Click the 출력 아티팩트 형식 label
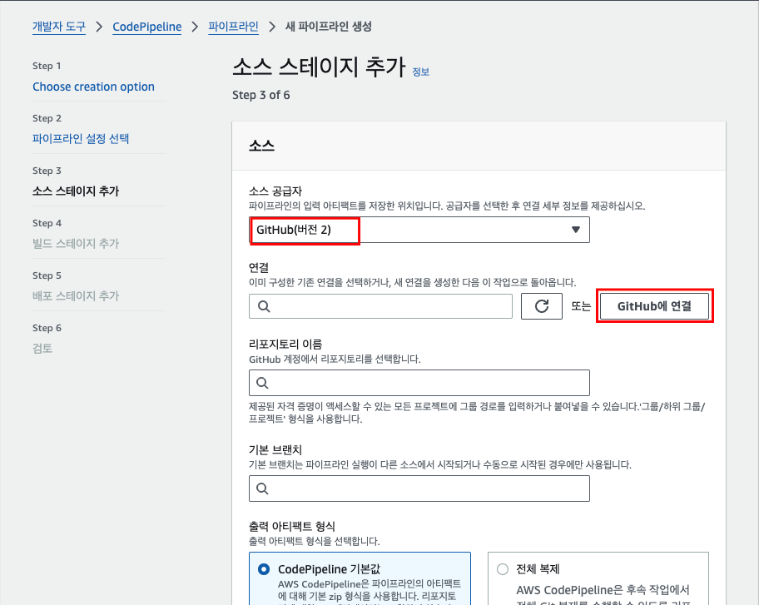 (292, 526)
